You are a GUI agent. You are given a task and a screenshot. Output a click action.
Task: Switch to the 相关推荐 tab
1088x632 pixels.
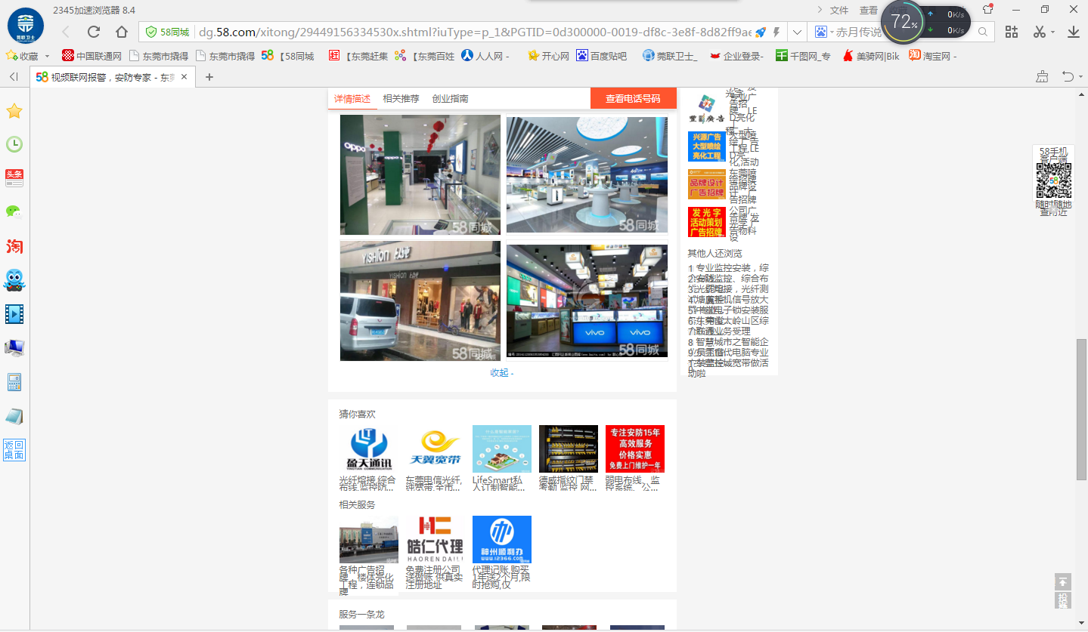pos(401,99)
